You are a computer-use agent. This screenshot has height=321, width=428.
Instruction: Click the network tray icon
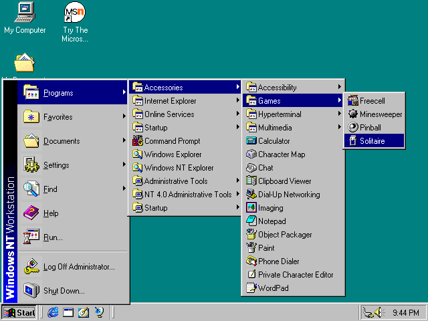pyautogui.click(x=368, y=313)
